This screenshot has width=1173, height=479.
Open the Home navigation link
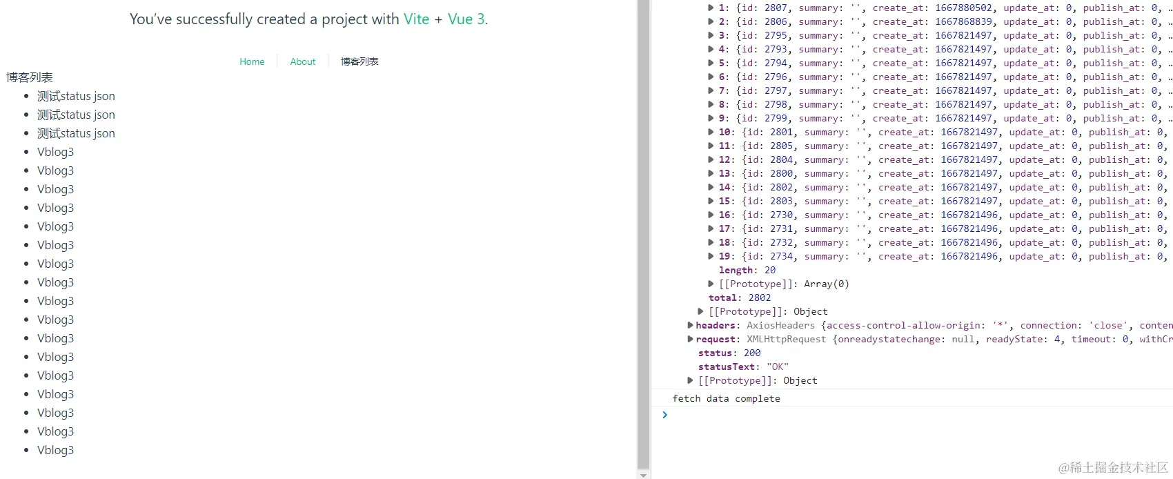coord(252,61)
